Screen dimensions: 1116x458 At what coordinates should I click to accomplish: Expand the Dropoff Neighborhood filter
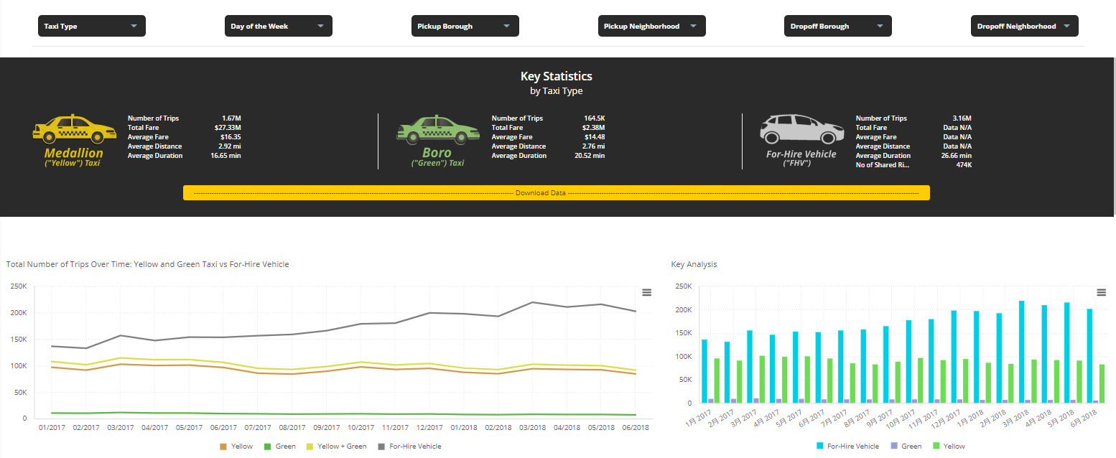click(1024, 25)
